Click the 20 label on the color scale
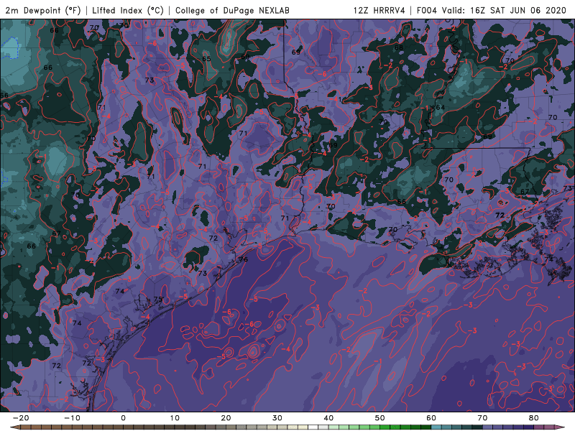The height and width of the screenshot is (431, 575). click(226, 418)
